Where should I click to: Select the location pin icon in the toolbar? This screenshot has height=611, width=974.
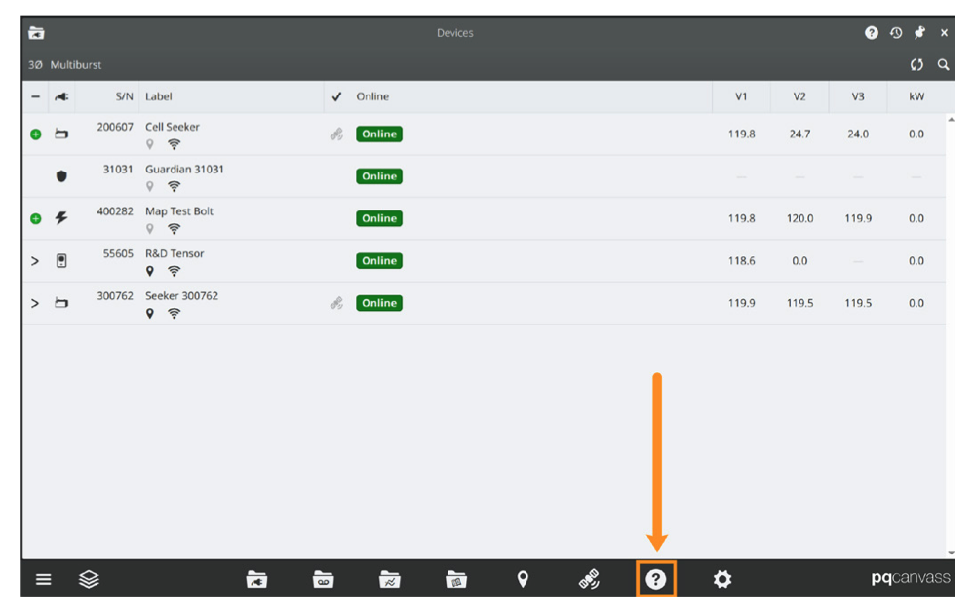click(524, 579)
